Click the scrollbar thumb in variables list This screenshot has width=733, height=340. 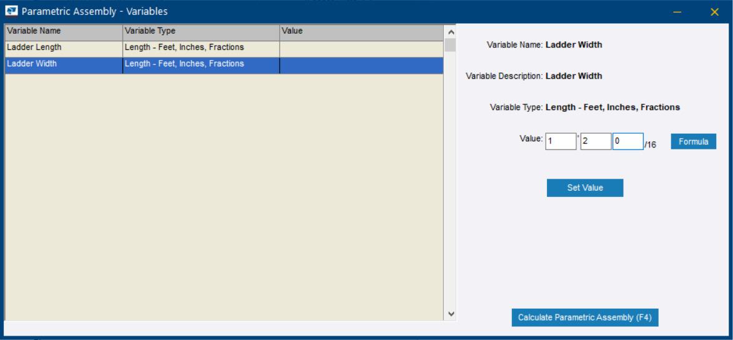[451, 46]
